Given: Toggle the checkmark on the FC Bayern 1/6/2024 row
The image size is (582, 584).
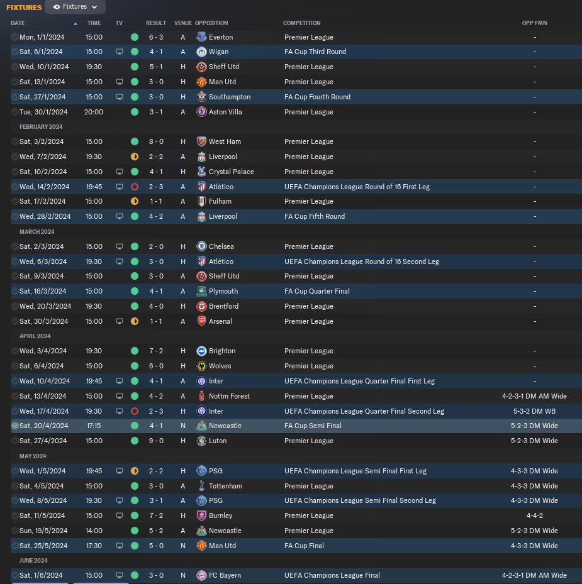Looking at the screenshot, I should pos(15,575).
